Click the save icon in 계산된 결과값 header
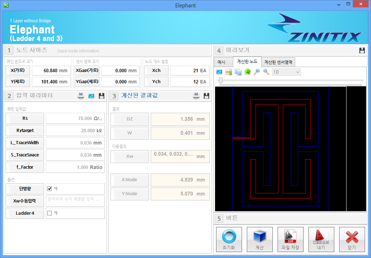Image resolution: width=371 pixels, height=258 pixels. [x=206, y=96]
